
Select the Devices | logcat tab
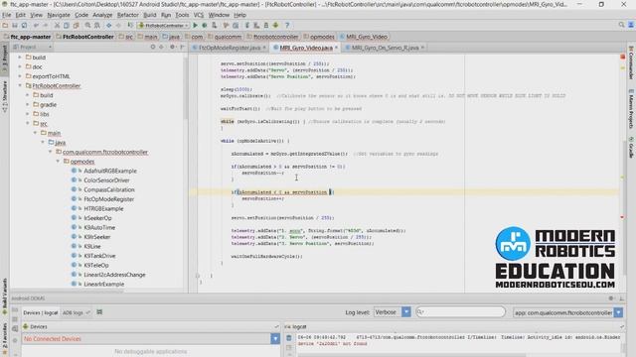tap(40, 312)
